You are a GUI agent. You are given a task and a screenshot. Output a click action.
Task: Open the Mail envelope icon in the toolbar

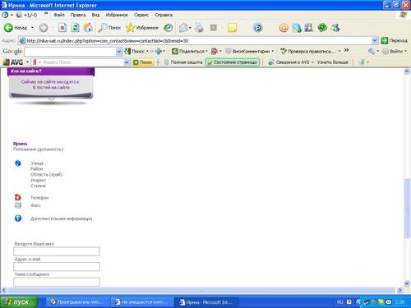183,28
